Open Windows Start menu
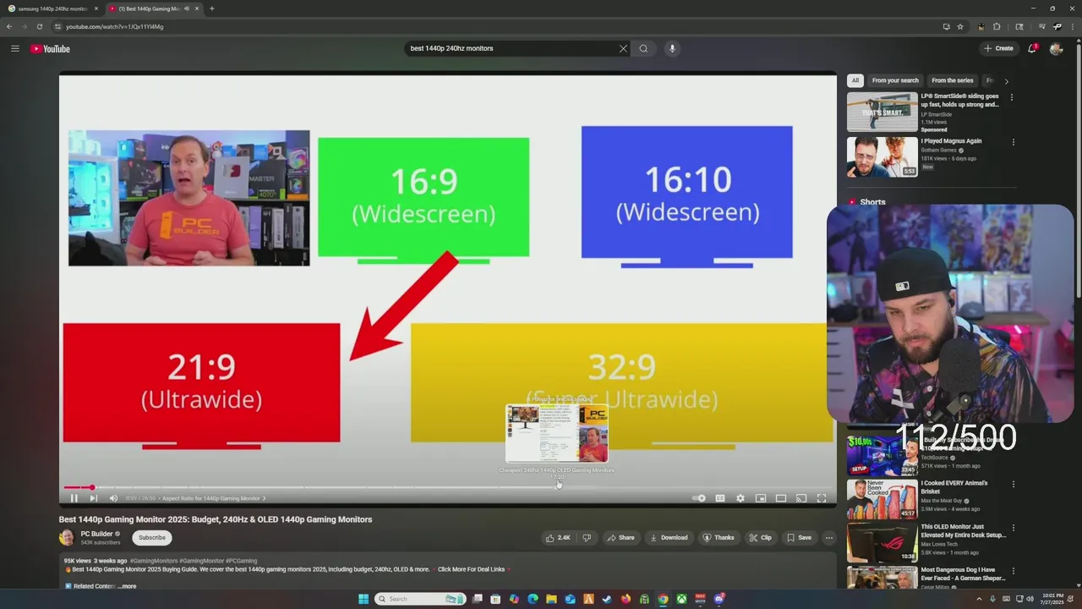The height and width of the screenshot is (609, 1082). point(363,599)
